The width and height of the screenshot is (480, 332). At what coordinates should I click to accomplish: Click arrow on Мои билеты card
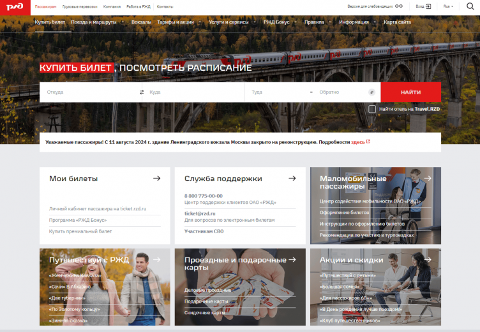157,178
